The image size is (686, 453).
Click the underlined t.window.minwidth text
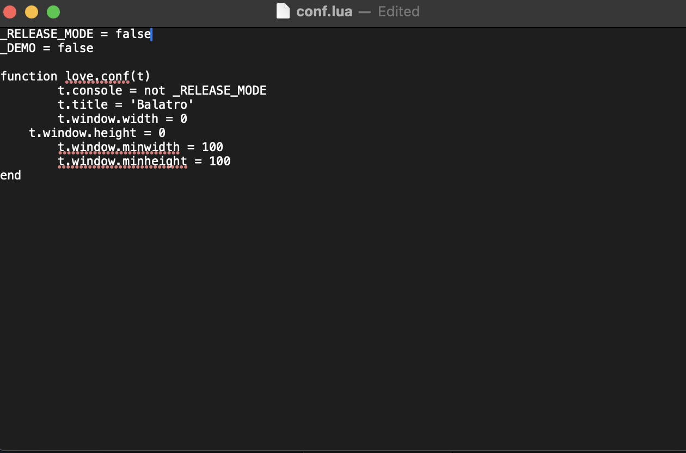119,147
